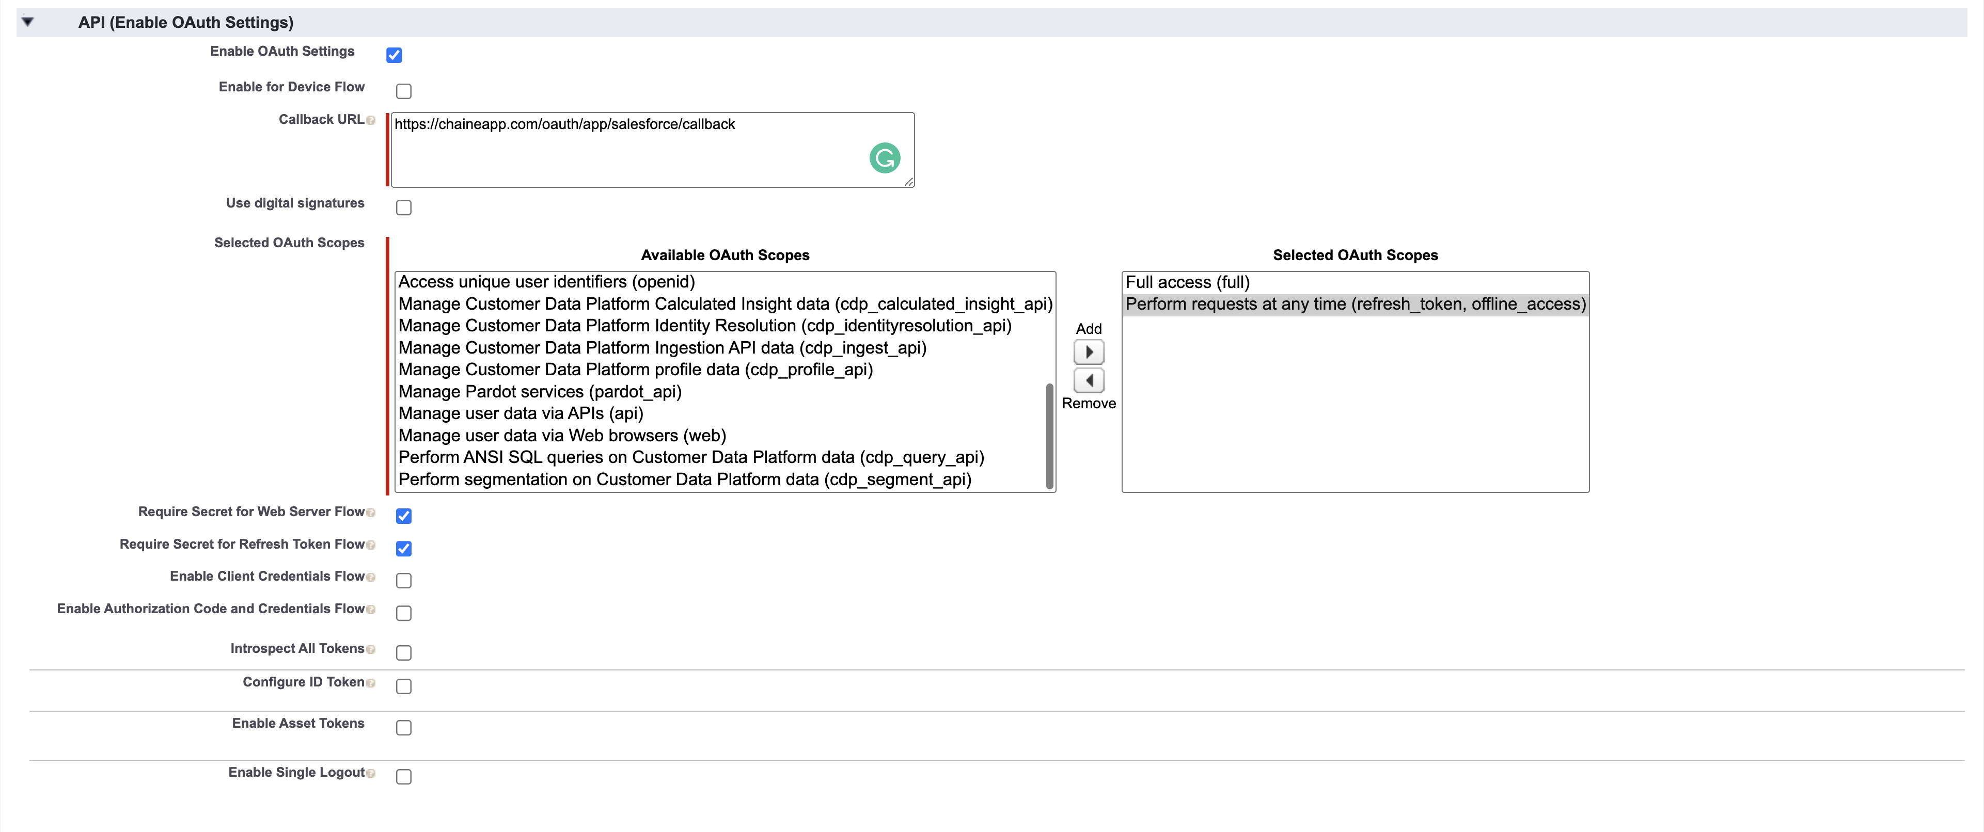
Task: Select Full access (full) selected scope
Action: tap(1187, 282)
